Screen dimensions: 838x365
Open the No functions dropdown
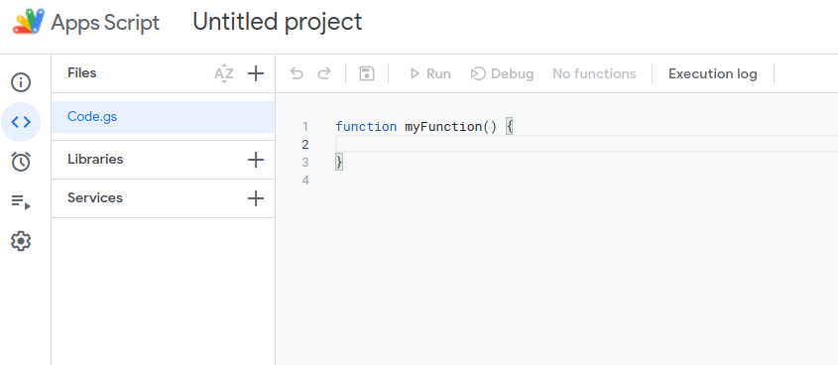(594, 73)
